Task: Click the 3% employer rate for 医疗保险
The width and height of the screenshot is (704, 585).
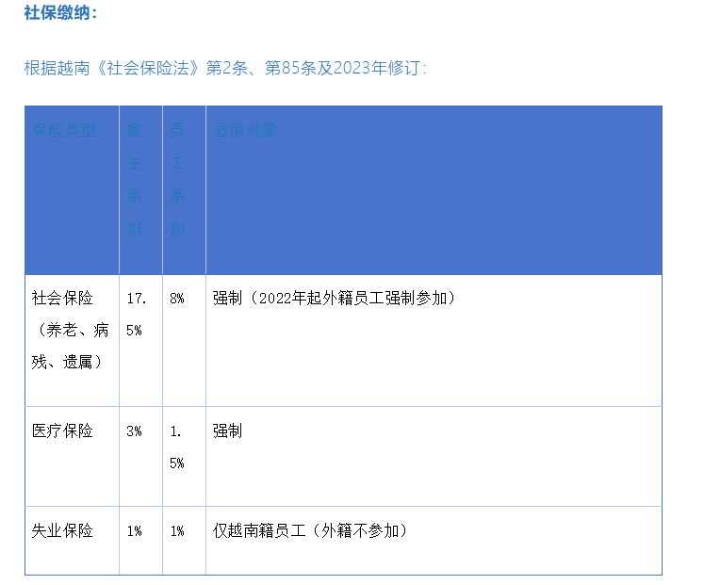Action: coord(134,431)
